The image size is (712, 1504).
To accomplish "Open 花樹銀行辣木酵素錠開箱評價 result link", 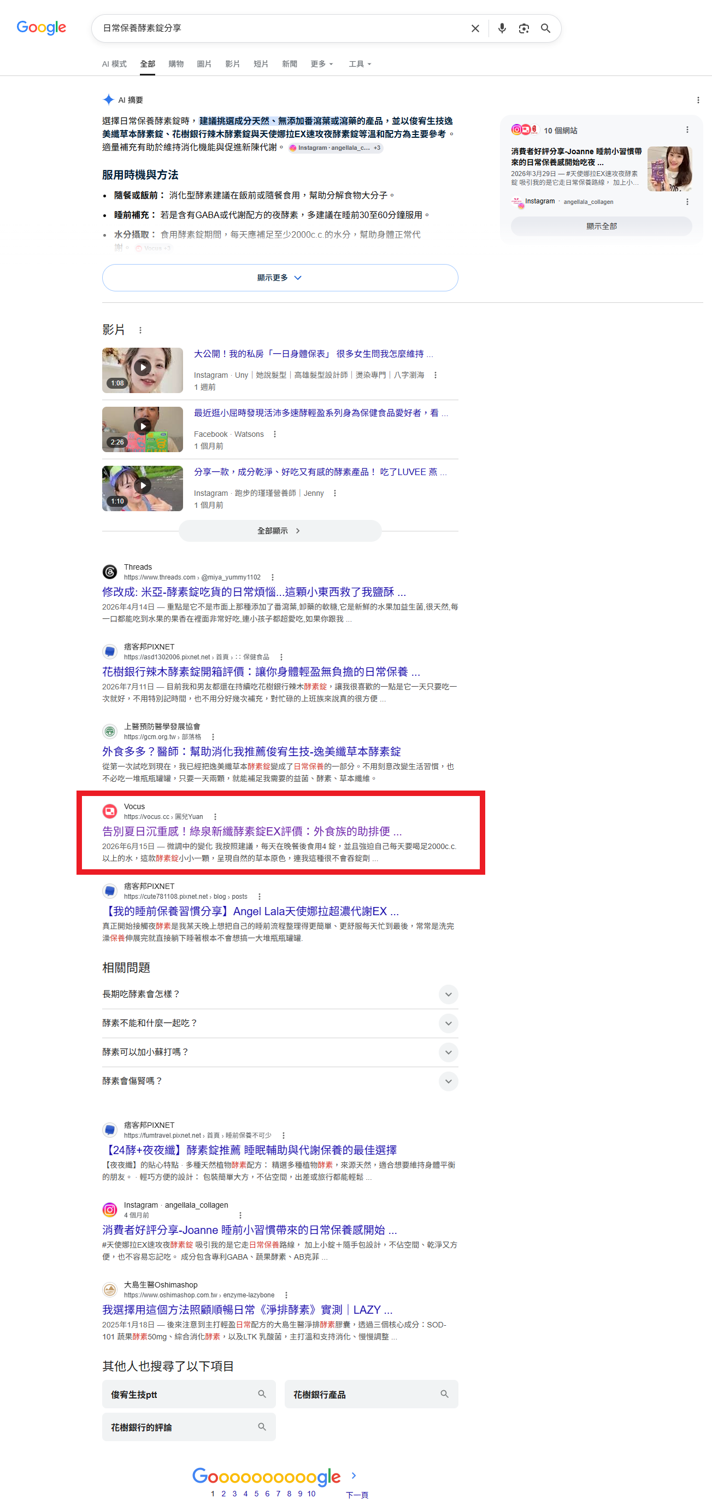I will point(261,672).
